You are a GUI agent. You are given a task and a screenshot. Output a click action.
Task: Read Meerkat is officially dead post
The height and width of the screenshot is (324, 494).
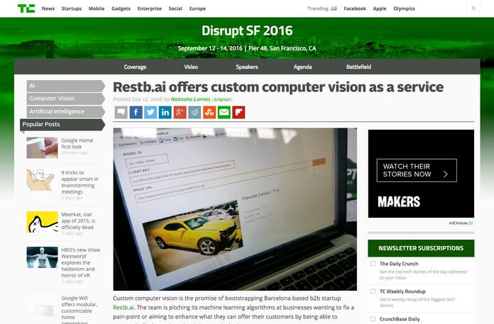click(78, 220)
